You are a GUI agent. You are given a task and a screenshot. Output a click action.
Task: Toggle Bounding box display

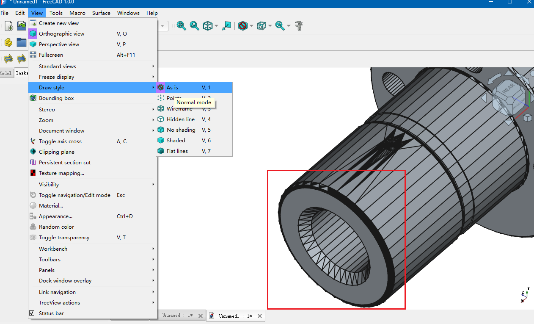56,98
